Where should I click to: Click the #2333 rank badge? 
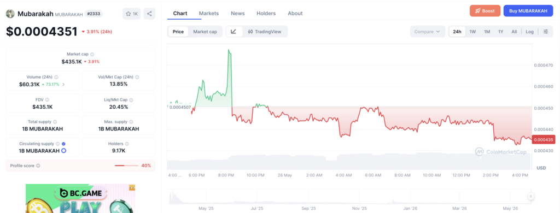tap(94, 14)
